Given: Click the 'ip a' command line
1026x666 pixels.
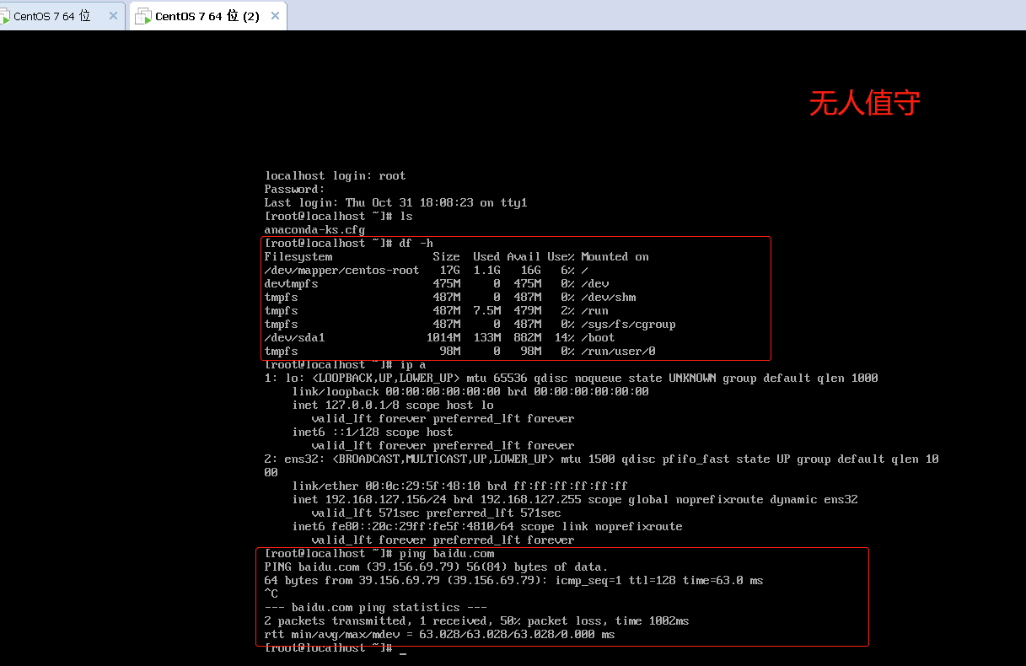Looking at the screenshot, I should pyautogui.click(x=345, y=364).
